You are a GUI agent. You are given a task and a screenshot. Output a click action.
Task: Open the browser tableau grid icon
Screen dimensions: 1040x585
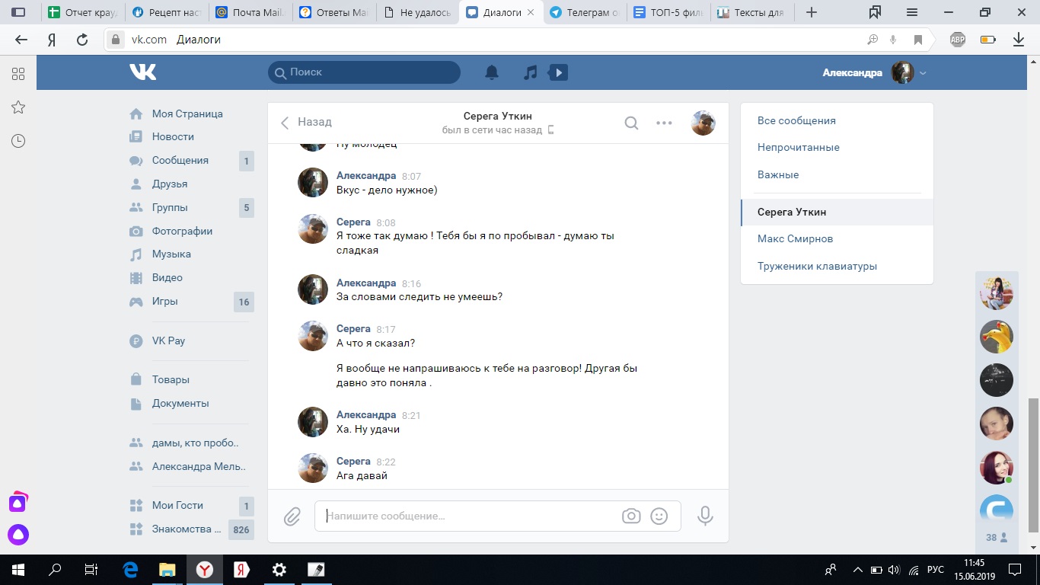pyautogui.click(x=18, y=74)
